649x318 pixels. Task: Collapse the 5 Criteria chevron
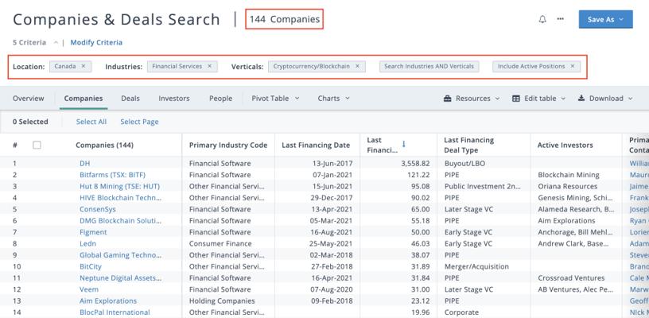click(x=56, y=43)
